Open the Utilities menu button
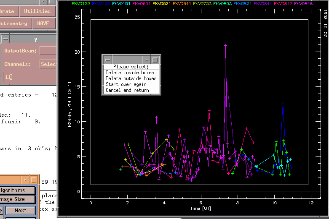Image resolution: width=329 pixels, height=219 pixels. (37, 11)
